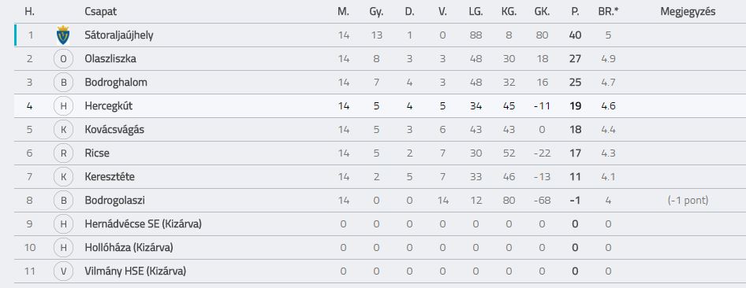Click the Keresztéte 'K' team badge

coord(63,177)
